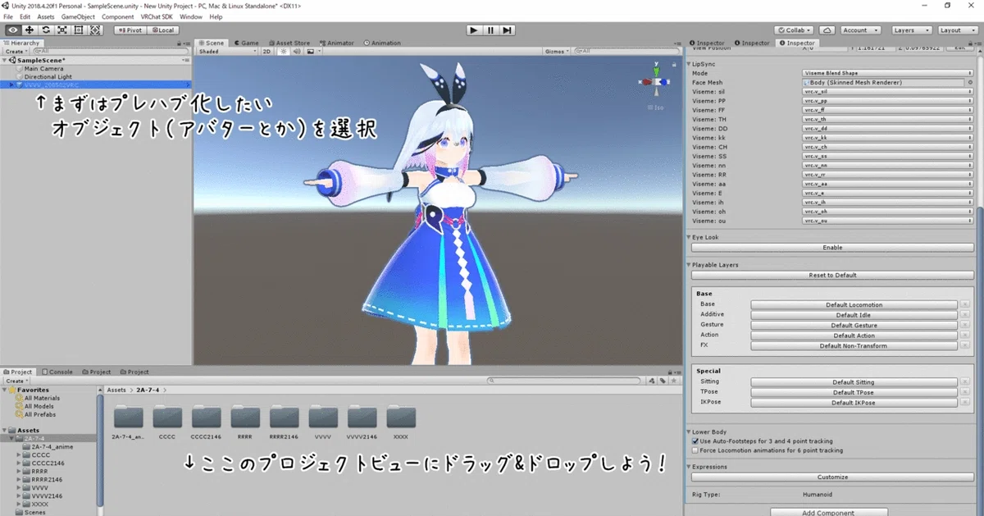This screenshot has width=984, height=516.
Task: Open the GameObject menu
Action: click(78, 16)
